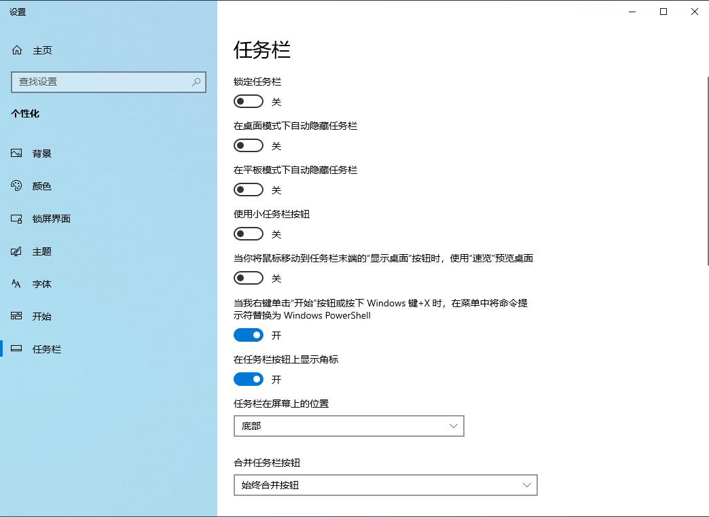The image size is (709, 517).
Task: Open 开始 (Start) settings
Action: (x=16, y=317)
